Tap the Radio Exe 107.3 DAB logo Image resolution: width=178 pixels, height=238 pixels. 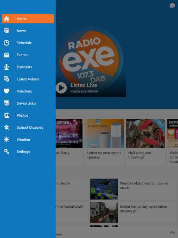[x=91, y=59]
